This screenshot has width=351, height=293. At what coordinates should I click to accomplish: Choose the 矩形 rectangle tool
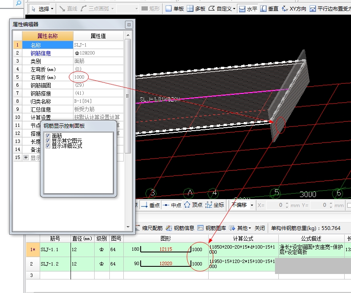point(151,9)
